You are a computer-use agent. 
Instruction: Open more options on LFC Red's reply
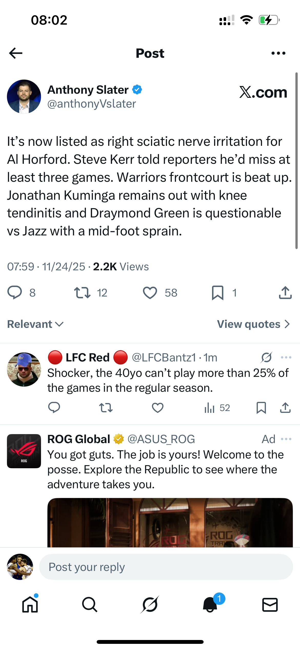pyautogui.click(x=286, y=357)
